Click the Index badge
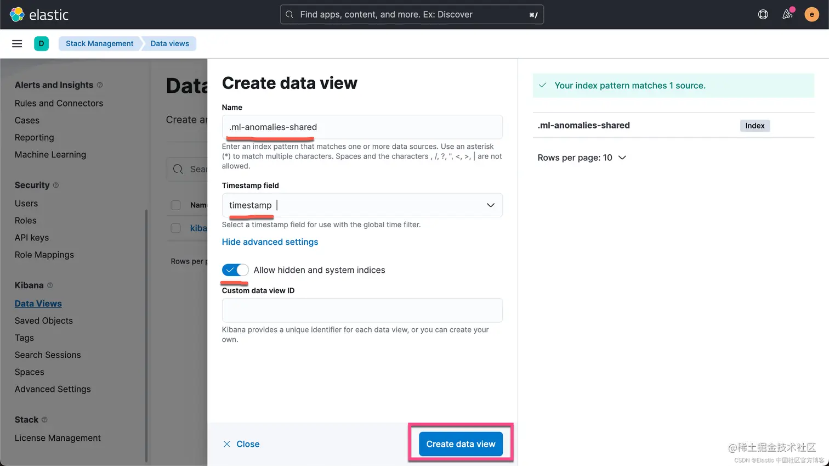829x466 pixels. tap(754, 126)
